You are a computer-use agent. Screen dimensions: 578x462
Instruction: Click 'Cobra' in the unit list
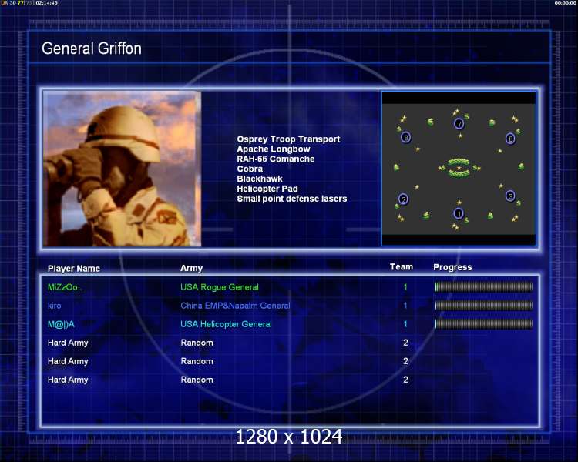point(250,169)
